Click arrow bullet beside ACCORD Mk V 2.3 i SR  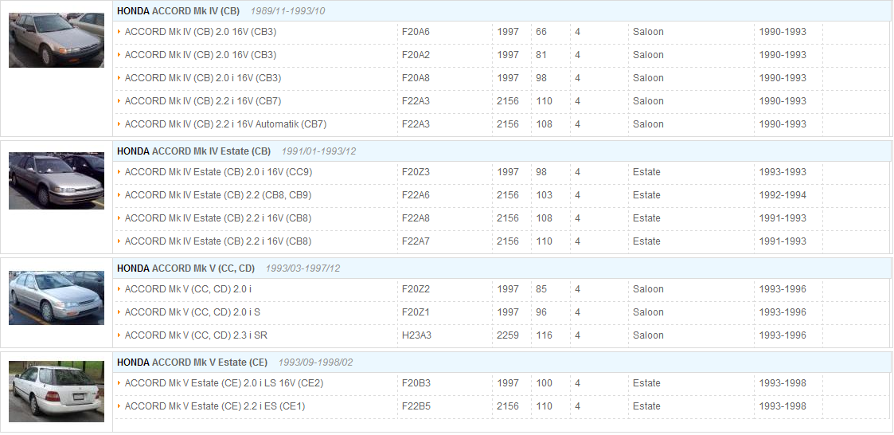click(x=119, y=335)
